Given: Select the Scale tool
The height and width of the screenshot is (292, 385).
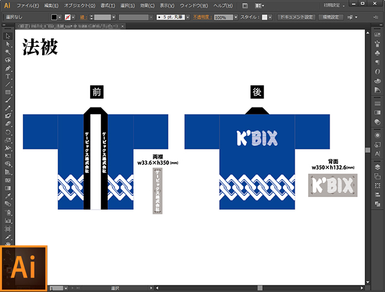Looking at the screenshot, I should point(8,140).
